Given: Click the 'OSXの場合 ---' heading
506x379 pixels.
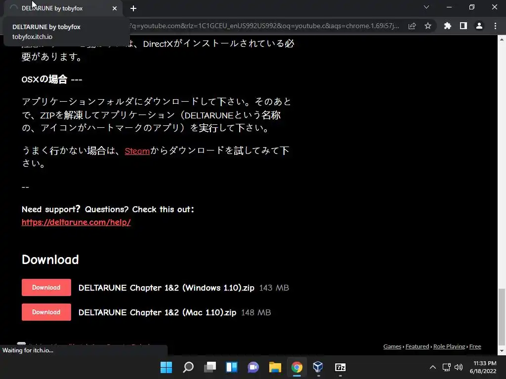Looking at the screenshot, I should tap(51, 79).
